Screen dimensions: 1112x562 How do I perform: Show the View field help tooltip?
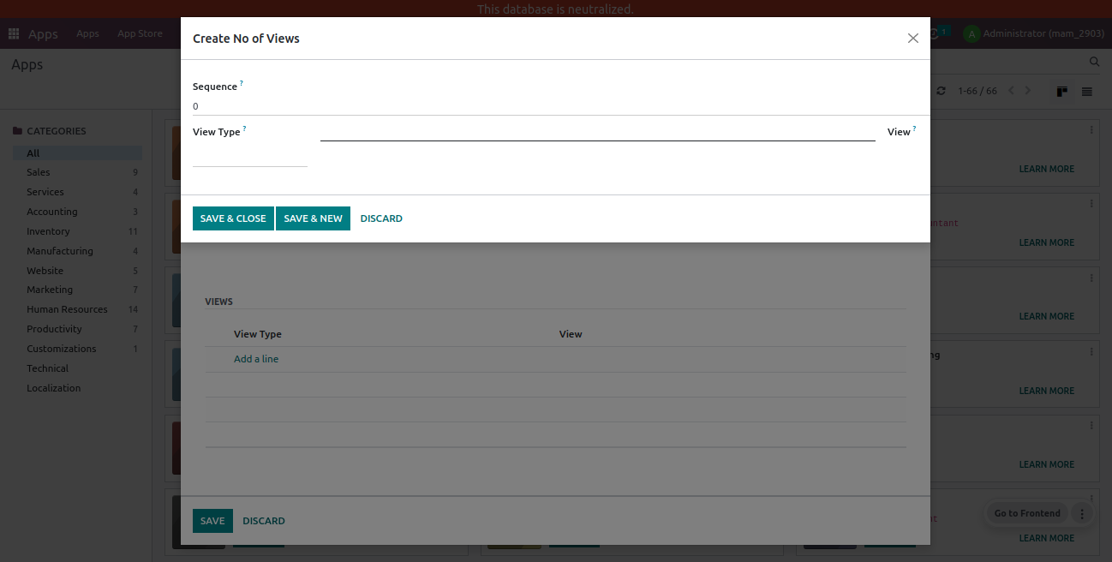coord(914,129)
